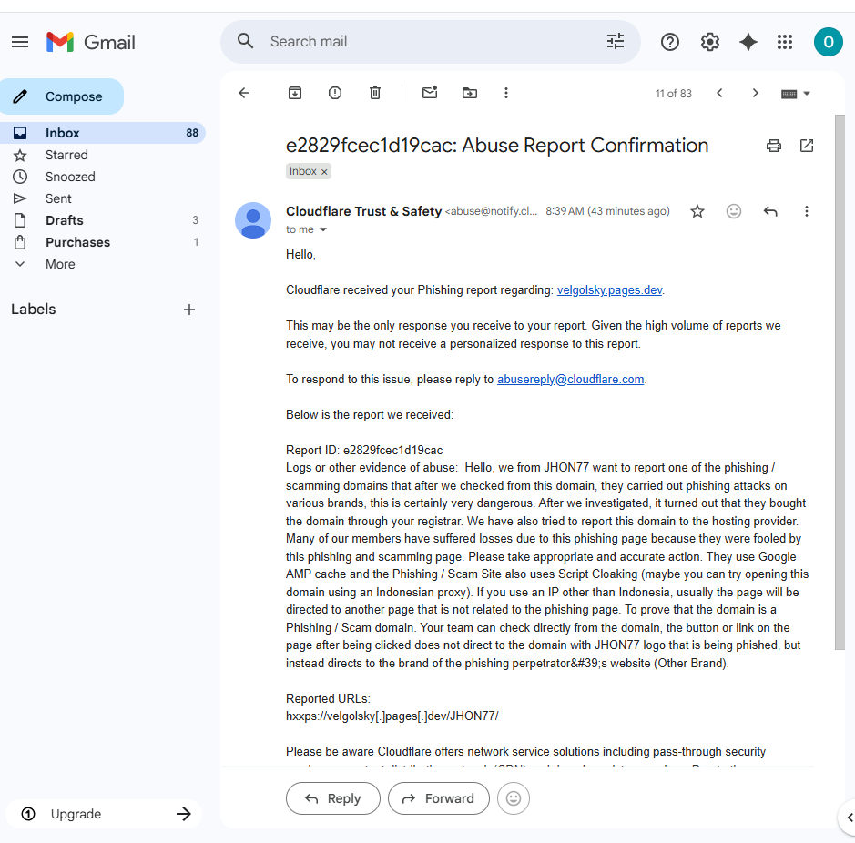
Task: Click the sender profile avatar
Action: [253, 220]
